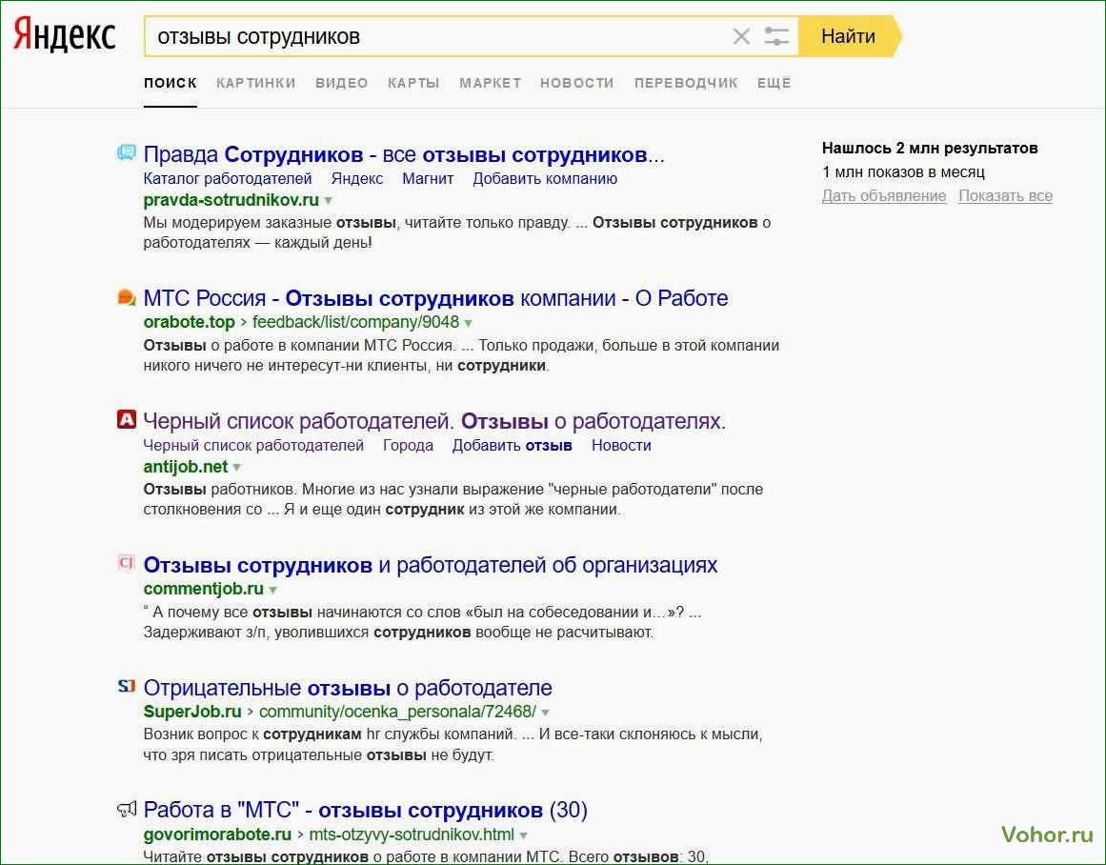This screenshot has height=865, width=1106.
Task: Open the Города sitelink
Action: click(x=408, y=446)
